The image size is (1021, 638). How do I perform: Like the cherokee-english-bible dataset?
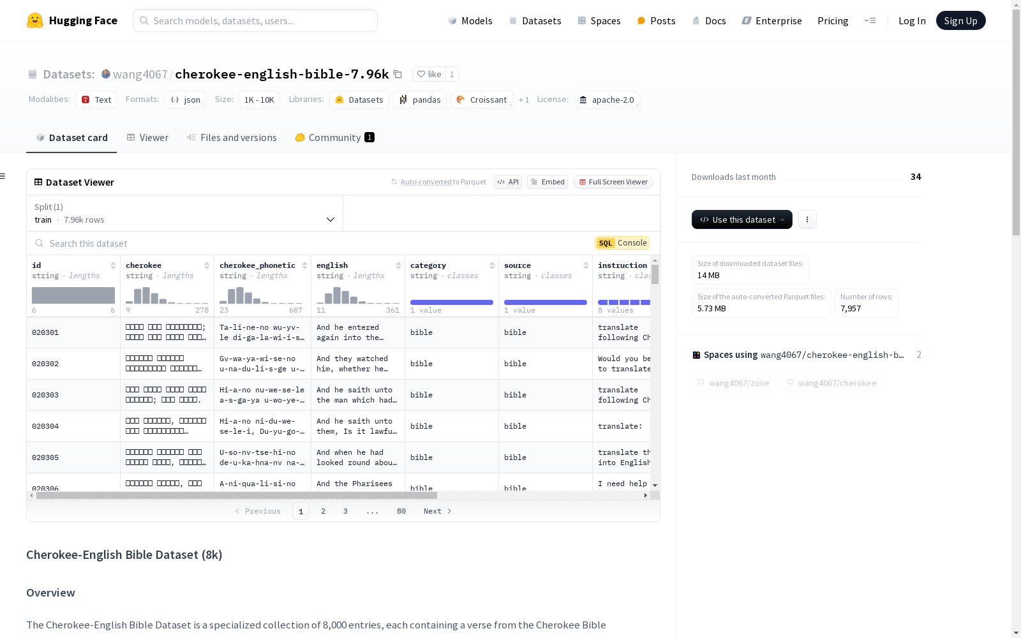[x=429, y=74]
